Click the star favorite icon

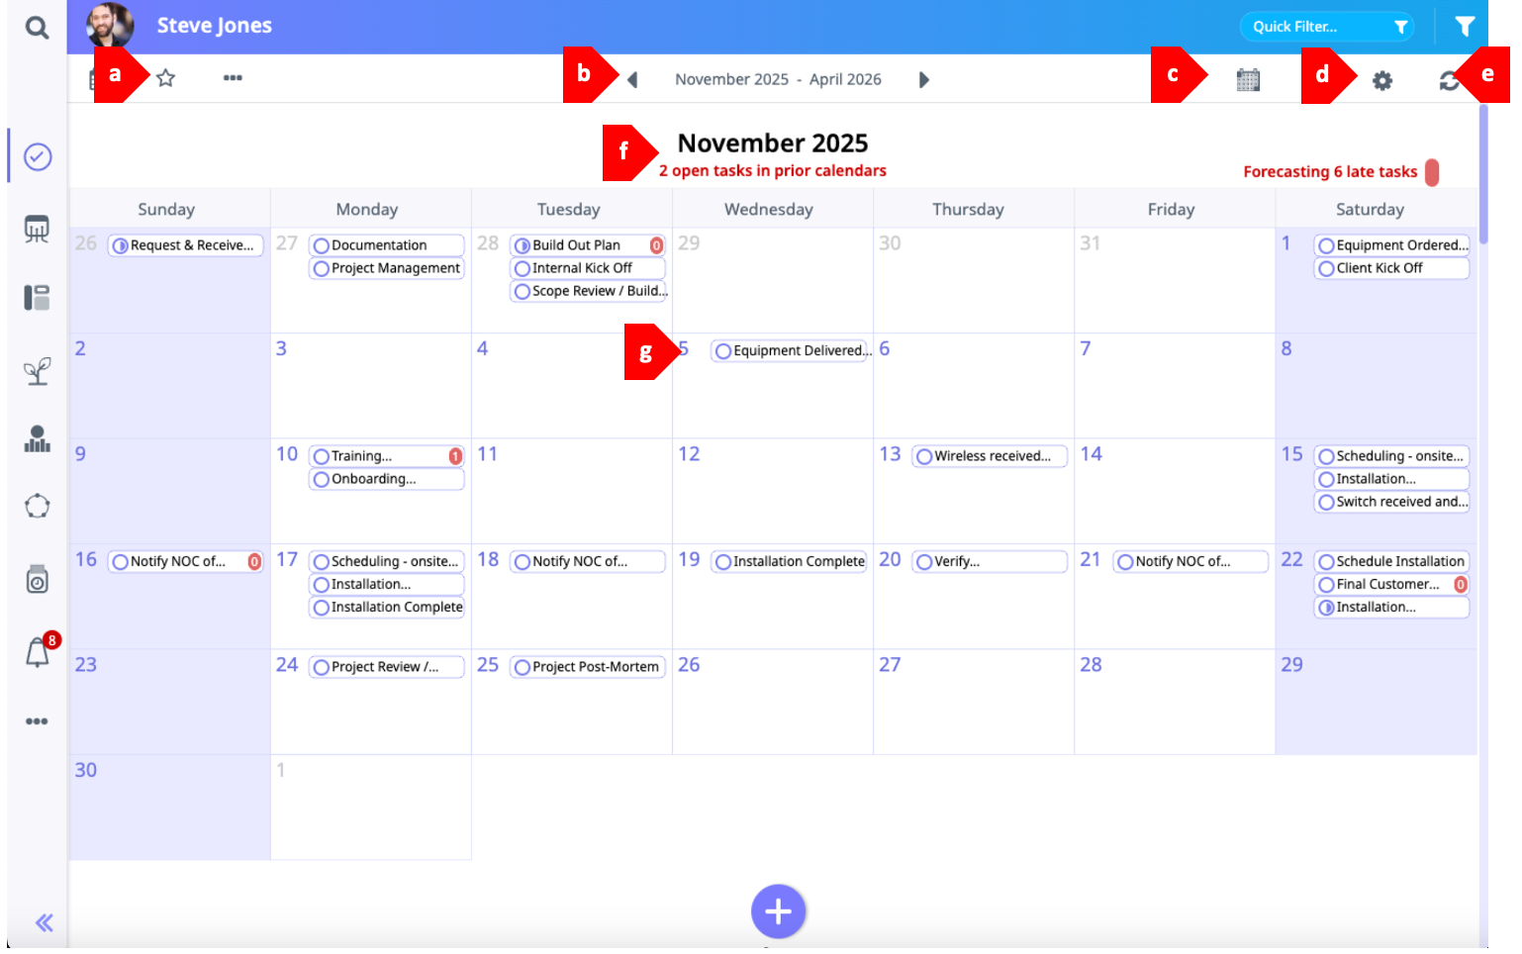[165, 78]
